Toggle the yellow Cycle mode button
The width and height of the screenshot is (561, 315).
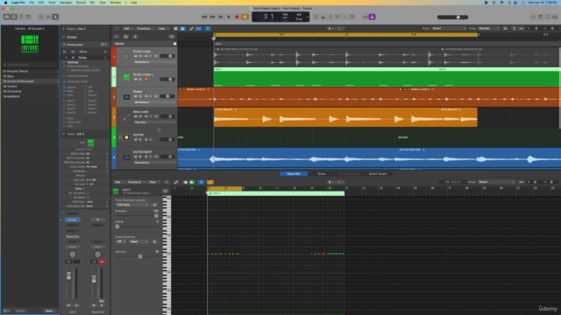tap(245, 17)
